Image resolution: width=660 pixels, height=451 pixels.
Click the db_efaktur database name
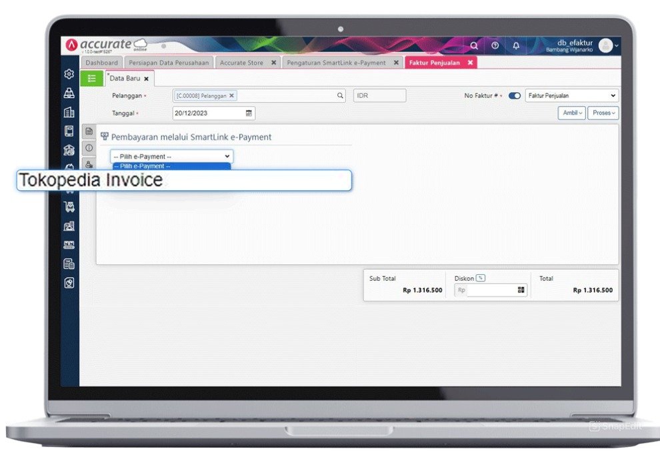coord(575,43)
